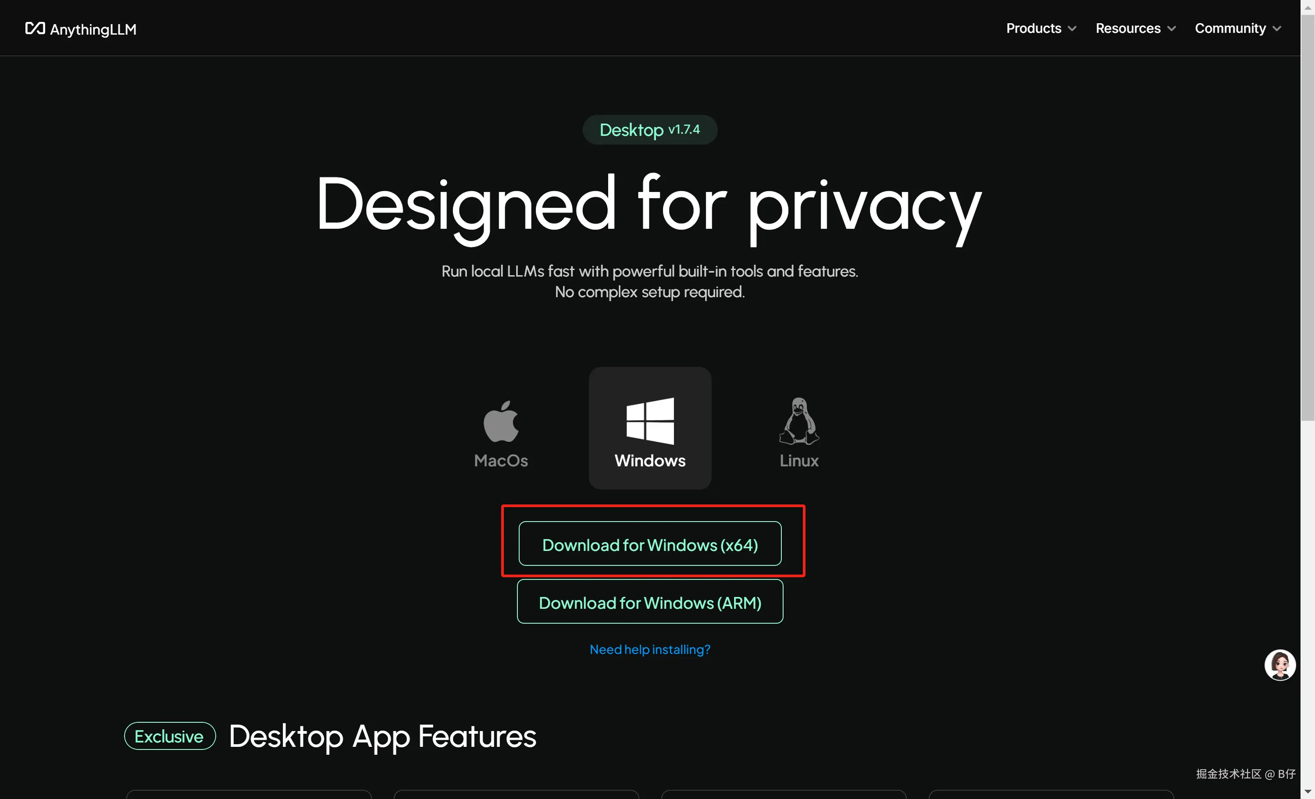Viewport: 1315px width, 799px height.
Task: Open the Resources menu
Action: [1128, 28]
